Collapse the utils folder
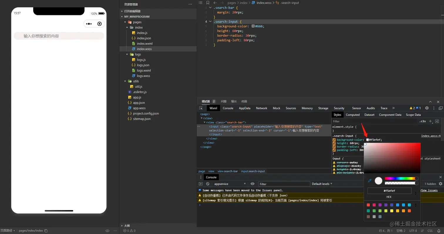The width and height of the screenshot is (444, 234). 125,81
